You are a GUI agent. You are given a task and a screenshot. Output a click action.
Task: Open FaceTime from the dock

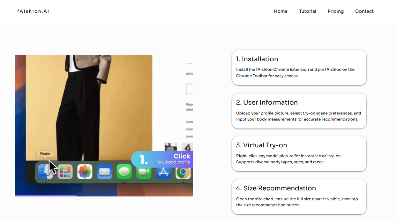click(144, 171)
